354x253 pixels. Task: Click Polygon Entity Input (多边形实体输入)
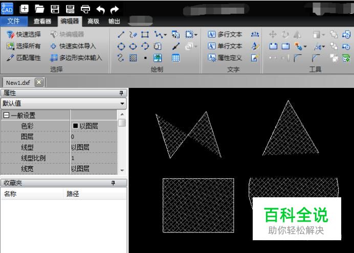76,58
